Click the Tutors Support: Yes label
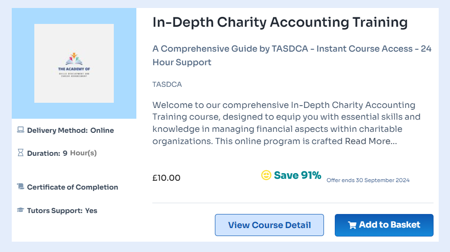 click(62, 211)
